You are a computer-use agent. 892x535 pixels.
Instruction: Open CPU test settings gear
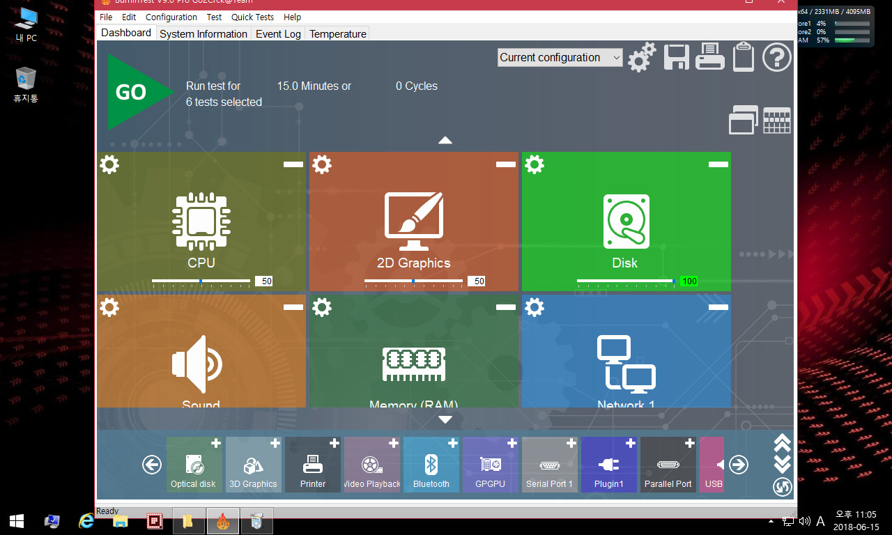click(109, 164)
